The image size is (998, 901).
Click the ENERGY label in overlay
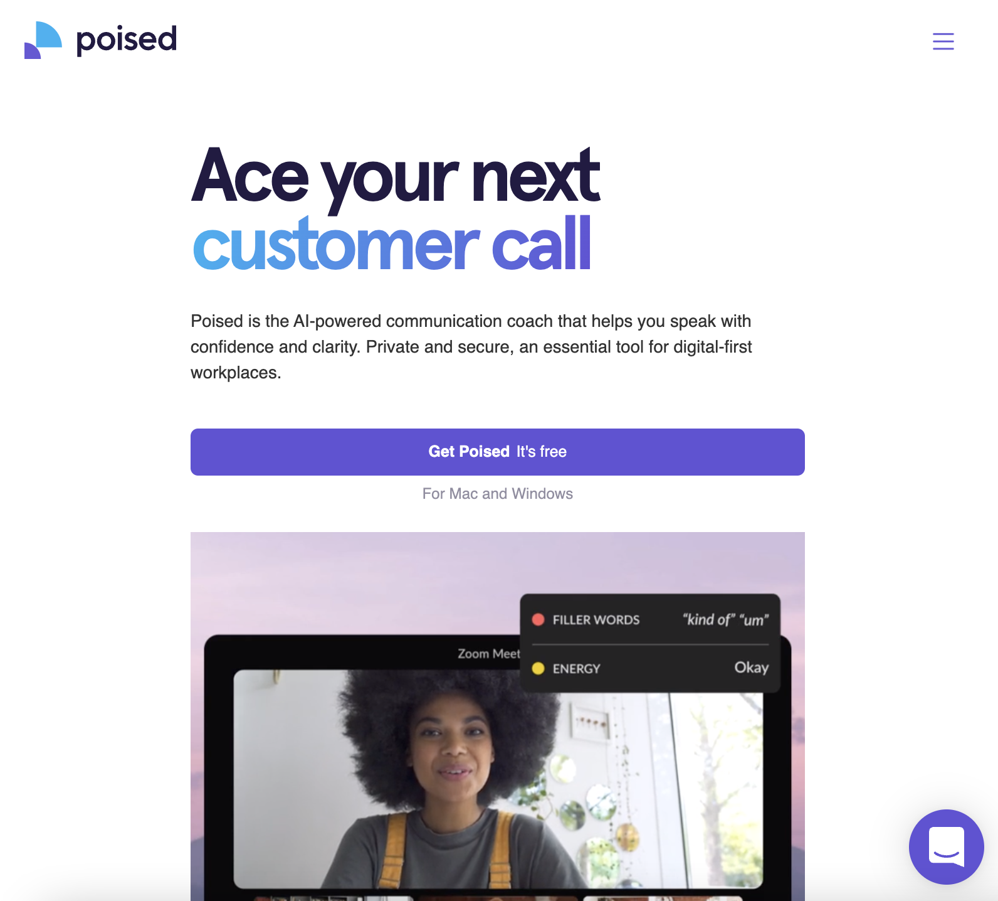[x=576, y=669]
